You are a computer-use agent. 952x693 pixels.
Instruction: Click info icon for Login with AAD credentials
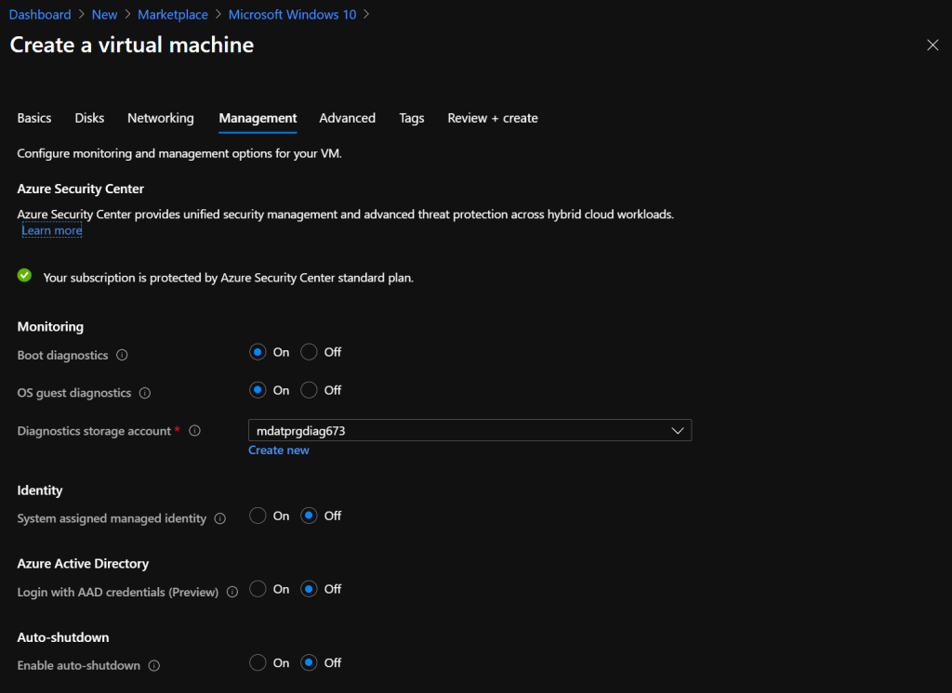pyautogui.click(x=232, y=592)
